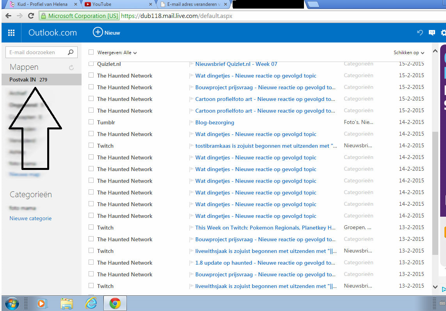Click the browser forward arrow

coord(20,16)
